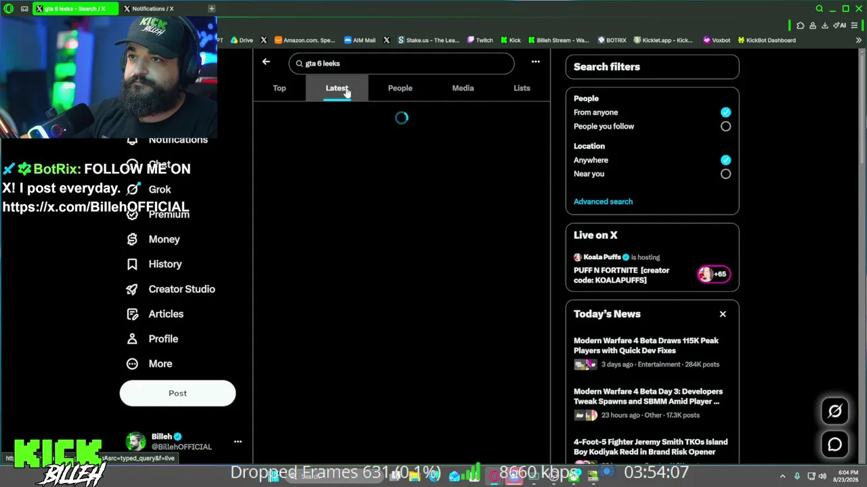867x487 pixels.
Task: Show hidden system tray icons chevron
Action: tap(782, 476)
